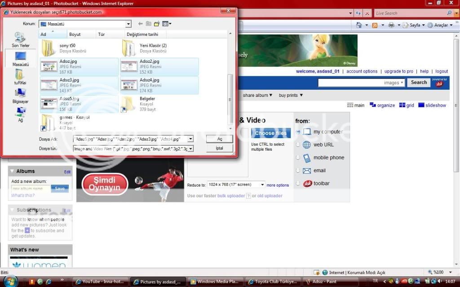Click the account options link
The image size is (460, 287).
(362, 71)
